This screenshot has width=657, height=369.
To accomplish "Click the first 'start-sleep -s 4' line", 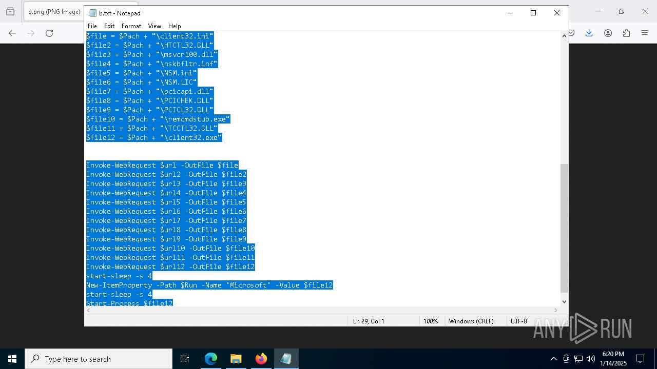I will tap(119, 276).
